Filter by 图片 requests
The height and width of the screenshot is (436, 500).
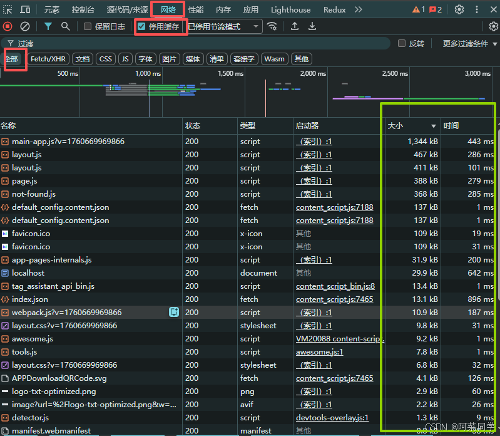pos(169,59)
